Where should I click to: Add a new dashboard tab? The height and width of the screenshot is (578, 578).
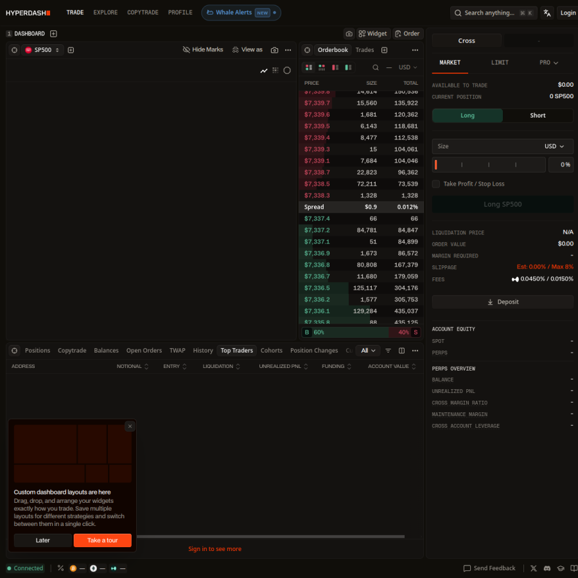(53, 33)
